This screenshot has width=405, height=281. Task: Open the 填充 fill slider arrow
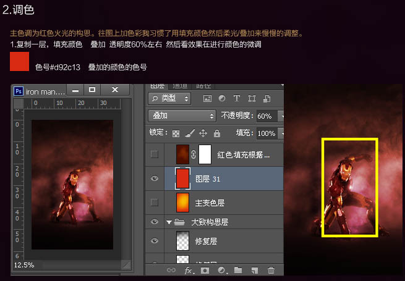tap(281, 133)
